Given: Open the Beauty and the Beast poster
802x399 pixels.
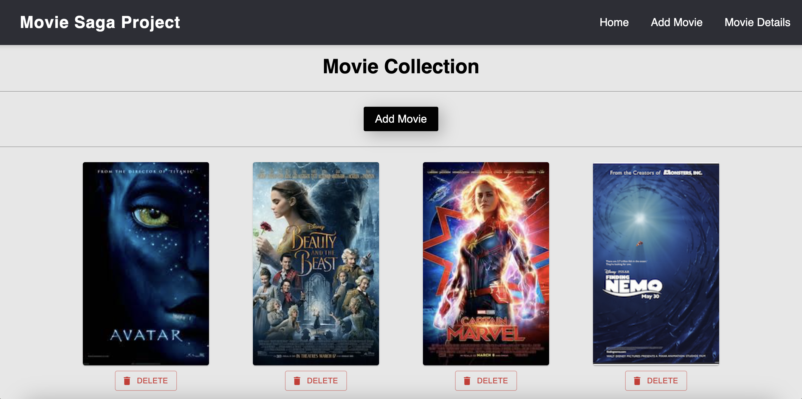Looking at the screenshot, I should click(316, 263).
